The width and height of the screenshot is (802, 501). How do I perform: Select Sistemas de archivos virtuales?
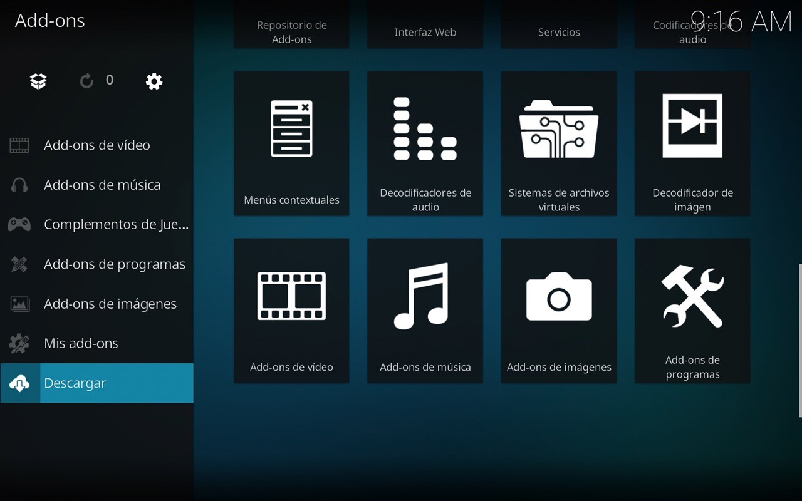click(558, 143)
